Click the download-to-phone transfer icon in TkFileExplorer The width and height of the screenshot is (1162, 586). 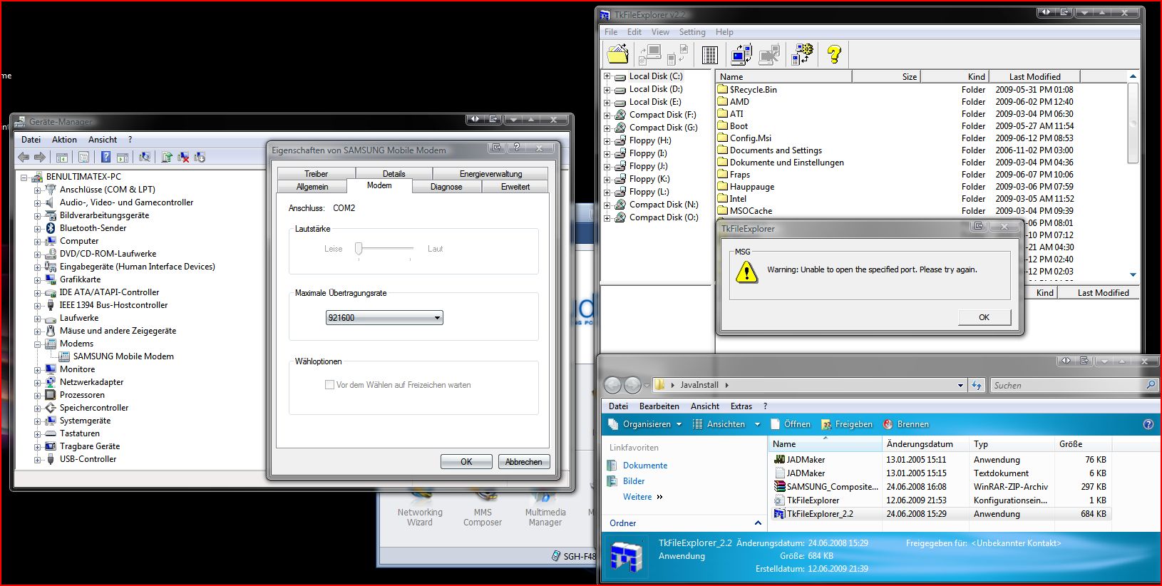click(x=678, y=55)
